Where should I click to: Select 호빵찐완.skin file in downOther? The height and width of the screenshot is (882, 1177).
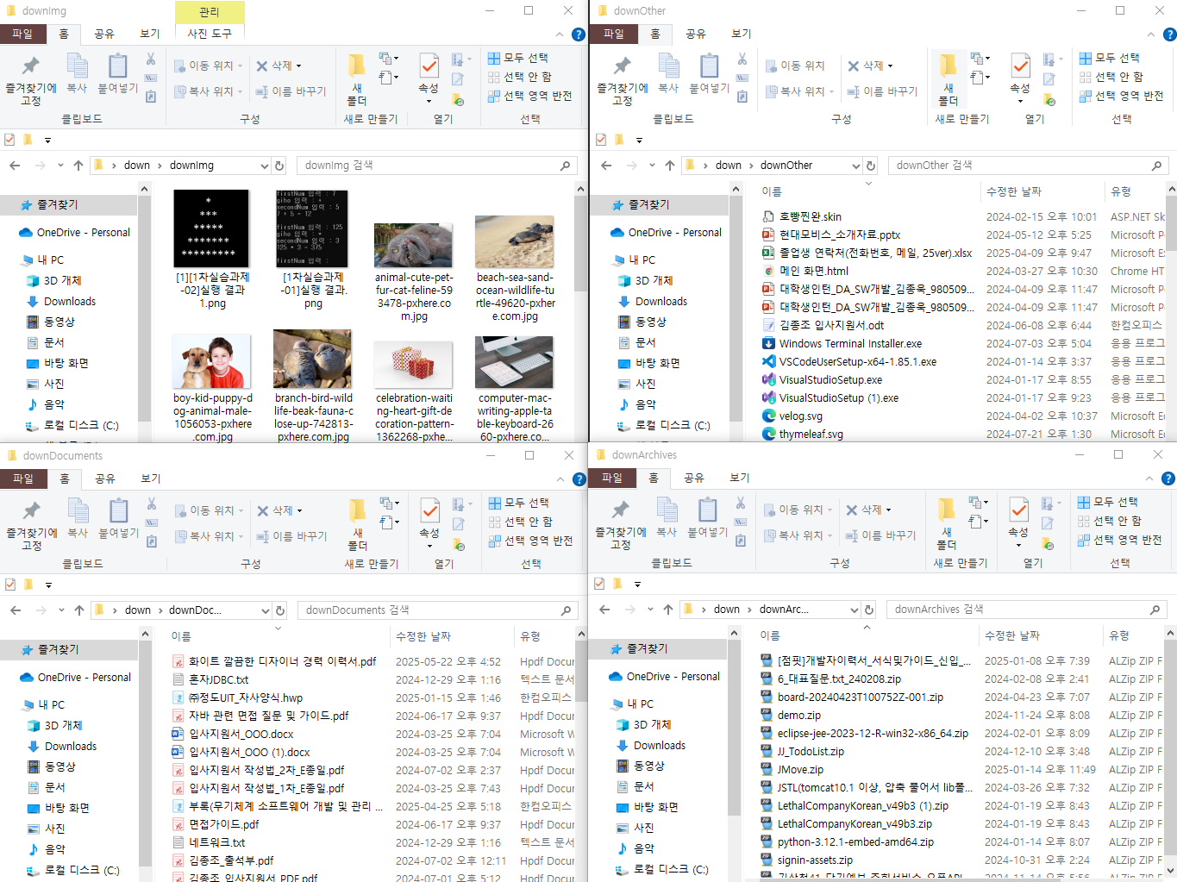(811, 217)
